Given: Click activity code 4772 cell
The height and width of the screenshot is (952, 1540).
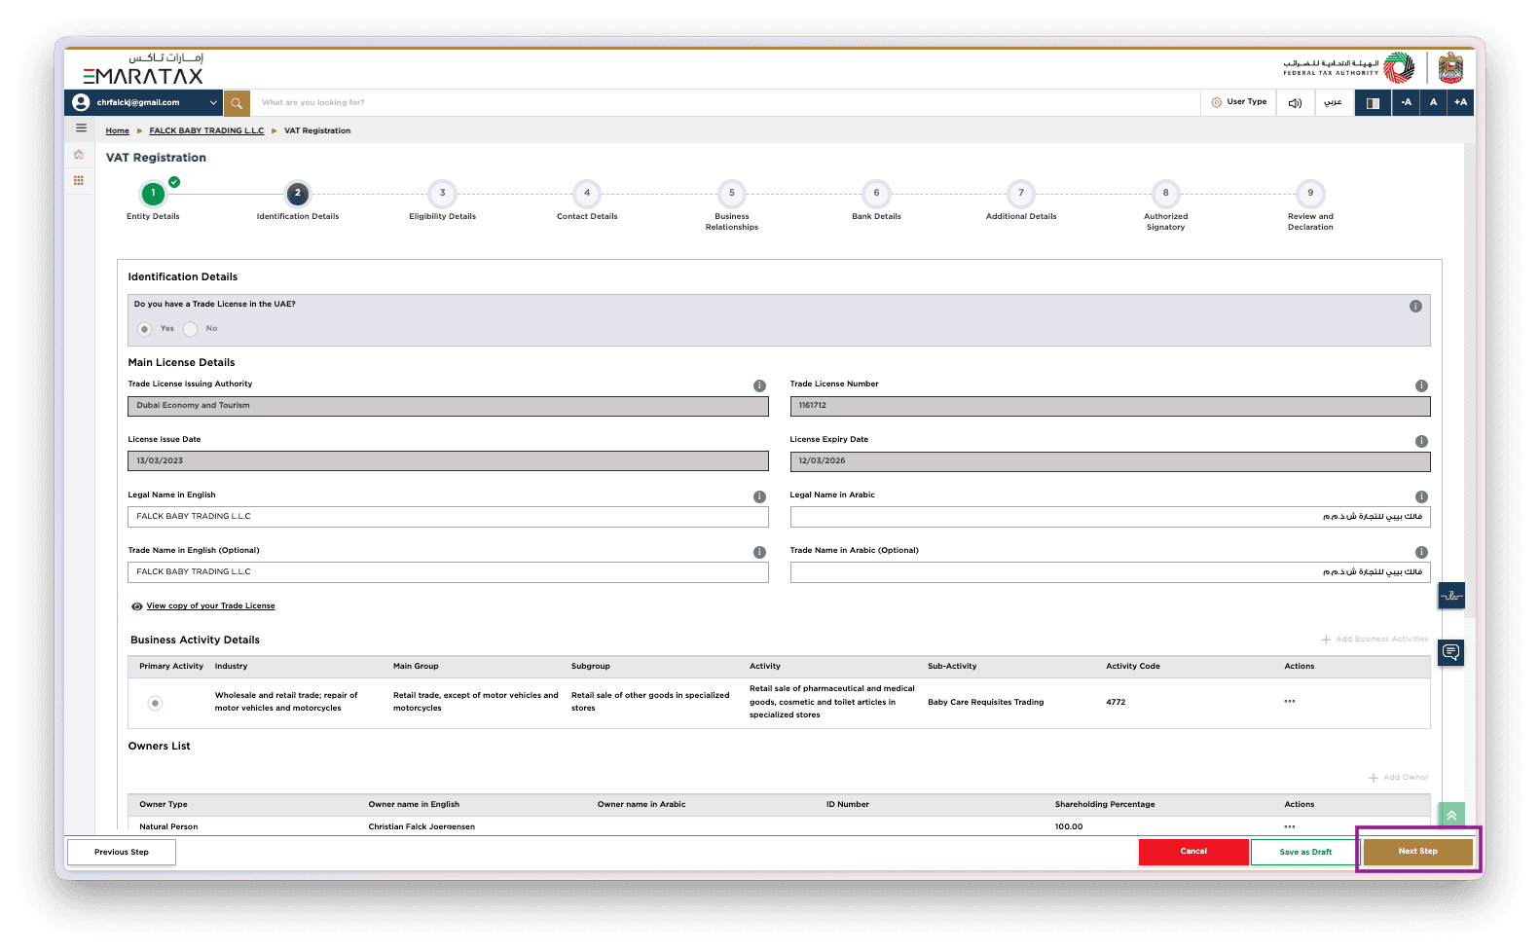Looking at the screenshot, I should tap(1116, 702).
